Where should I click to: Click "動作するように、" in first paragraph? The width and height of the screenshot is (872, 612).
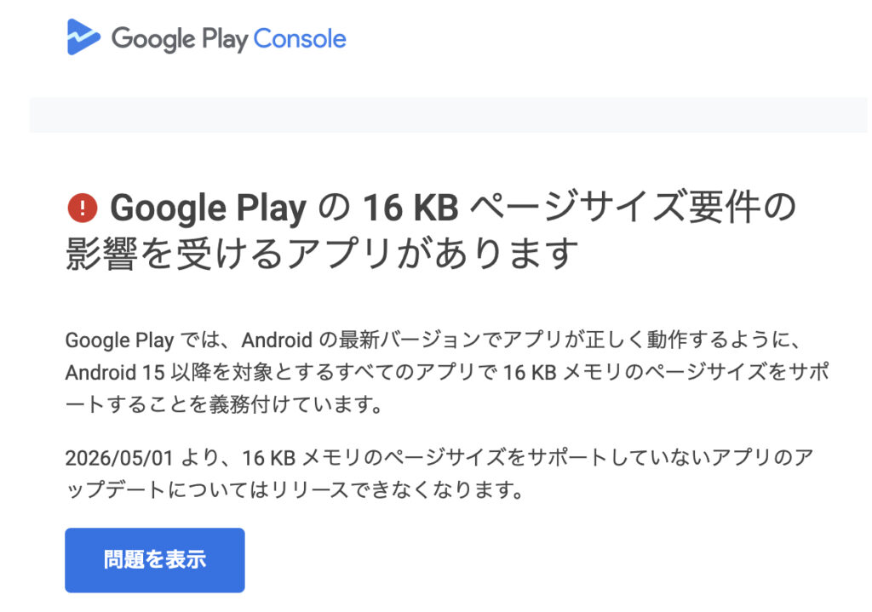723,340
